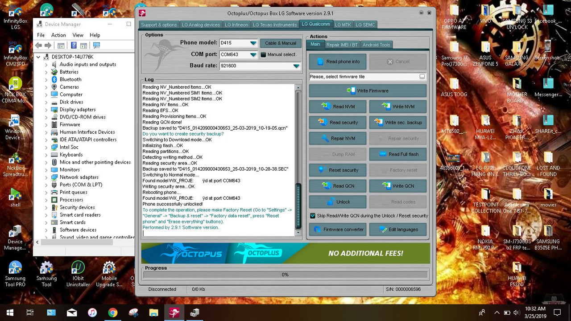Screen dimensions: 571x321
Task: Click the Help icon in Device Manager toolbar
Action: [74, 45]
